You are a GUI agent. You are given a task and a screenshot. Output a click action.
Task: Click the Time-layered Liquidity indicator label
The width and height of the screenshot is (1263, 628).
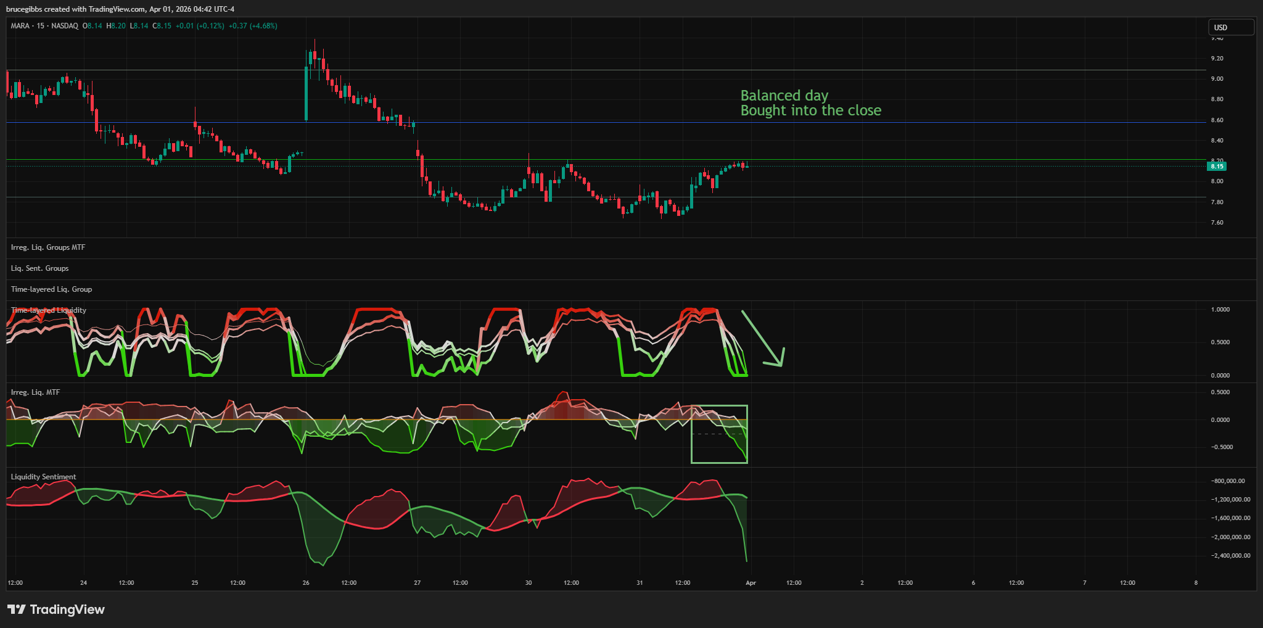click(x=49, y=310)
